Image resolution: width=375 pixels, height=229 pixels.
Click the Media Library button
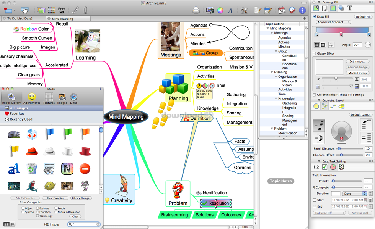click(358, 73)
